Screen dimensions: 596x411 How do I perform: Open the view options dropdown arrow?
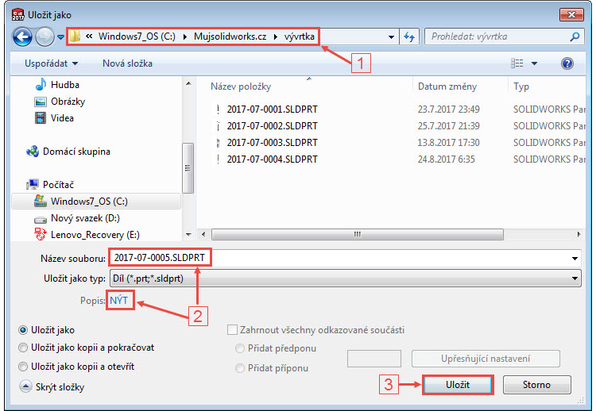[x=534, y=63]
